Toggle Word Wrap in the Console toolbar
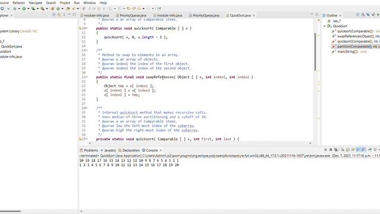 tap(353, 150)
